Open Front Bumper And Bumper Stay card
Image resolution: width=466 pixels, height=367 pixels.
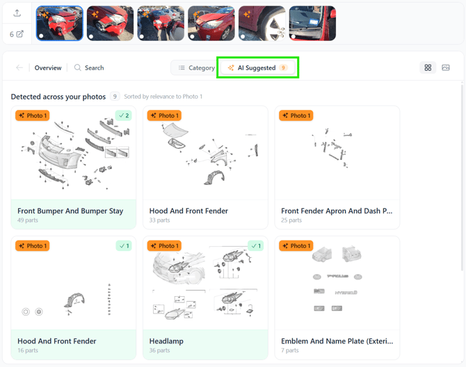[x=74, y=168]
